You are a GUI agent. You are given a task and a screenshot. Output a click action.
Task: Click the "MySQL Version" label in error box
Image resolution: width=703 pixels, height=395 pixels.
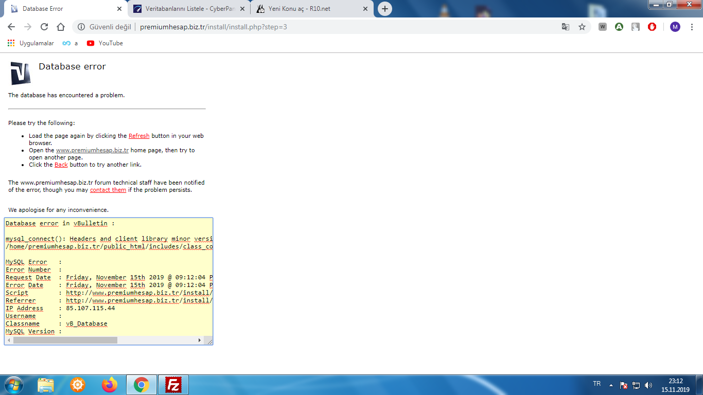click(x=30, y=331)
